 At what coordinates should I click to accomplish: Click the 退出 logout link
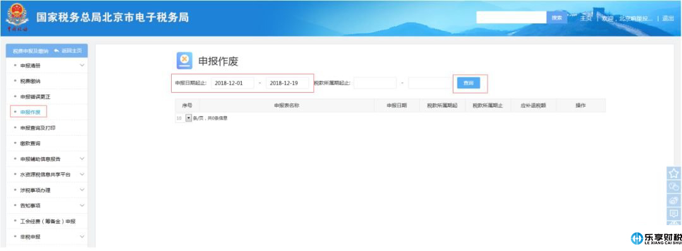tap(668, 18)
